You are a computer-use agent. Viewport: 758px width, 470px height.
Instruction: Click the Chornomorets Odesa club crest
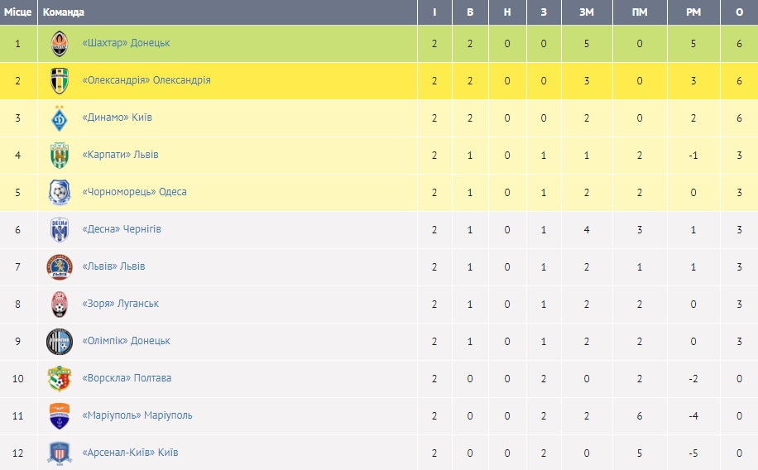tap(60, 192)
